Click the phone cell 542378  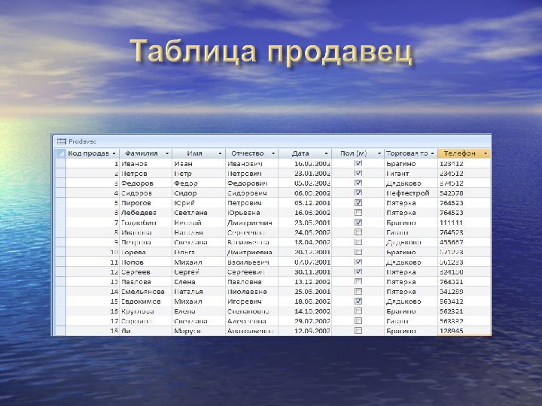coord(464,193)
